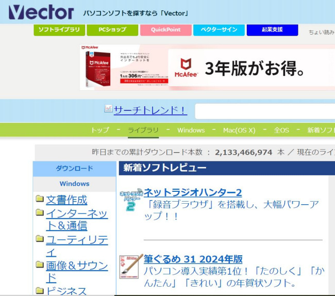335x296 pixels.
Task: Select the ライブラリ nav tab
Action: 143,130
